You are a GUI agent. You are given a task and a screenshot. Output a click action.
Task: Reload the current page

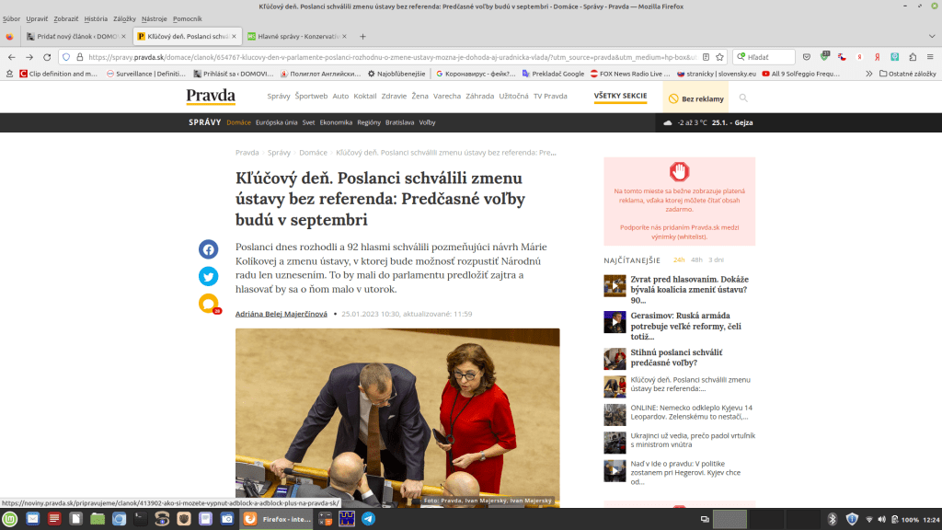[x=47, y=57]
